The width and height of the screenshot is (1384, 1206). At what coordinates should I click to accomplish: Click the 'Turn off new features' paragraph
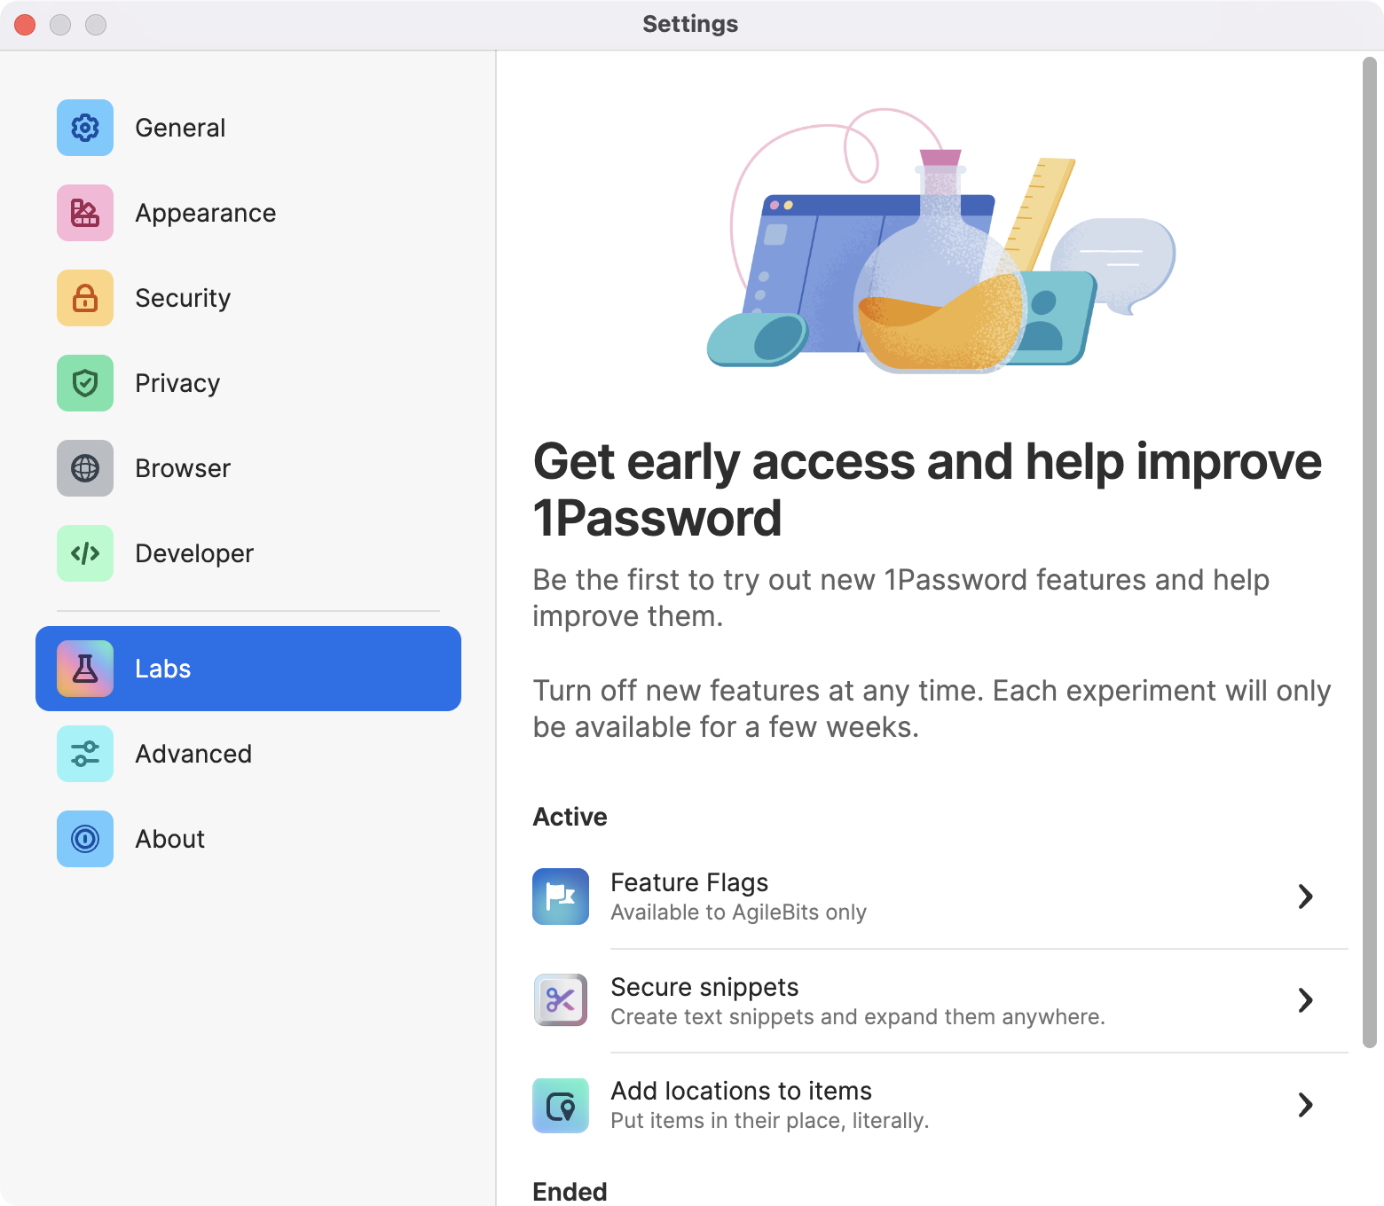(x=932, y=709)
